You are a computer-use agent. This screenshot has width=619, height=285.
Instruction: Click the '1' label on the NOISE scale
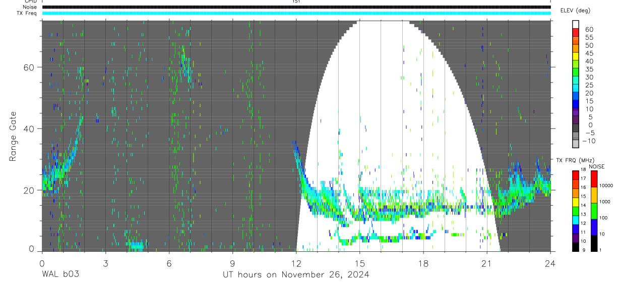point(601,250)
